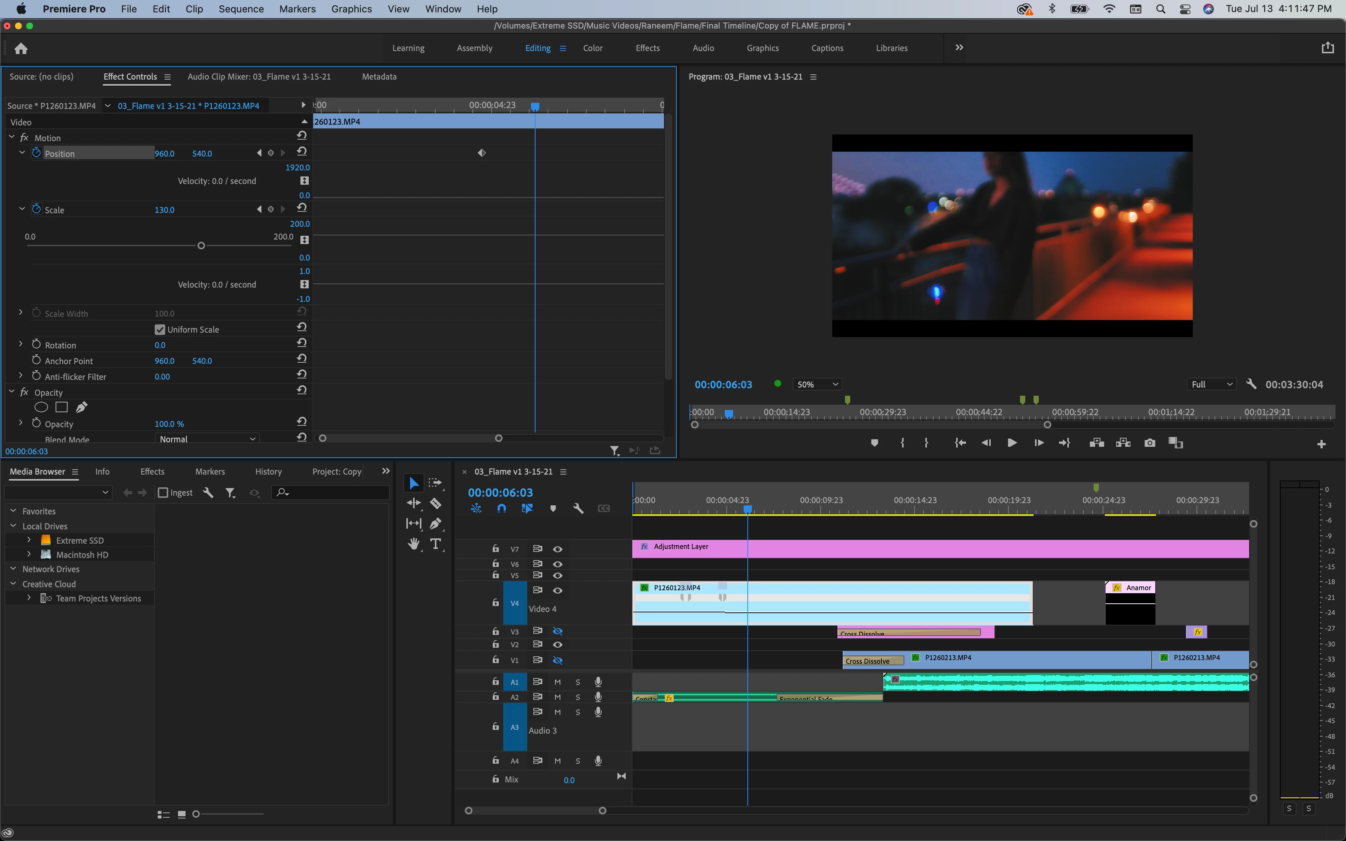Select the Razor tool
The height and width of the screenshot is (841, 1346).
(x=436, y=504)
